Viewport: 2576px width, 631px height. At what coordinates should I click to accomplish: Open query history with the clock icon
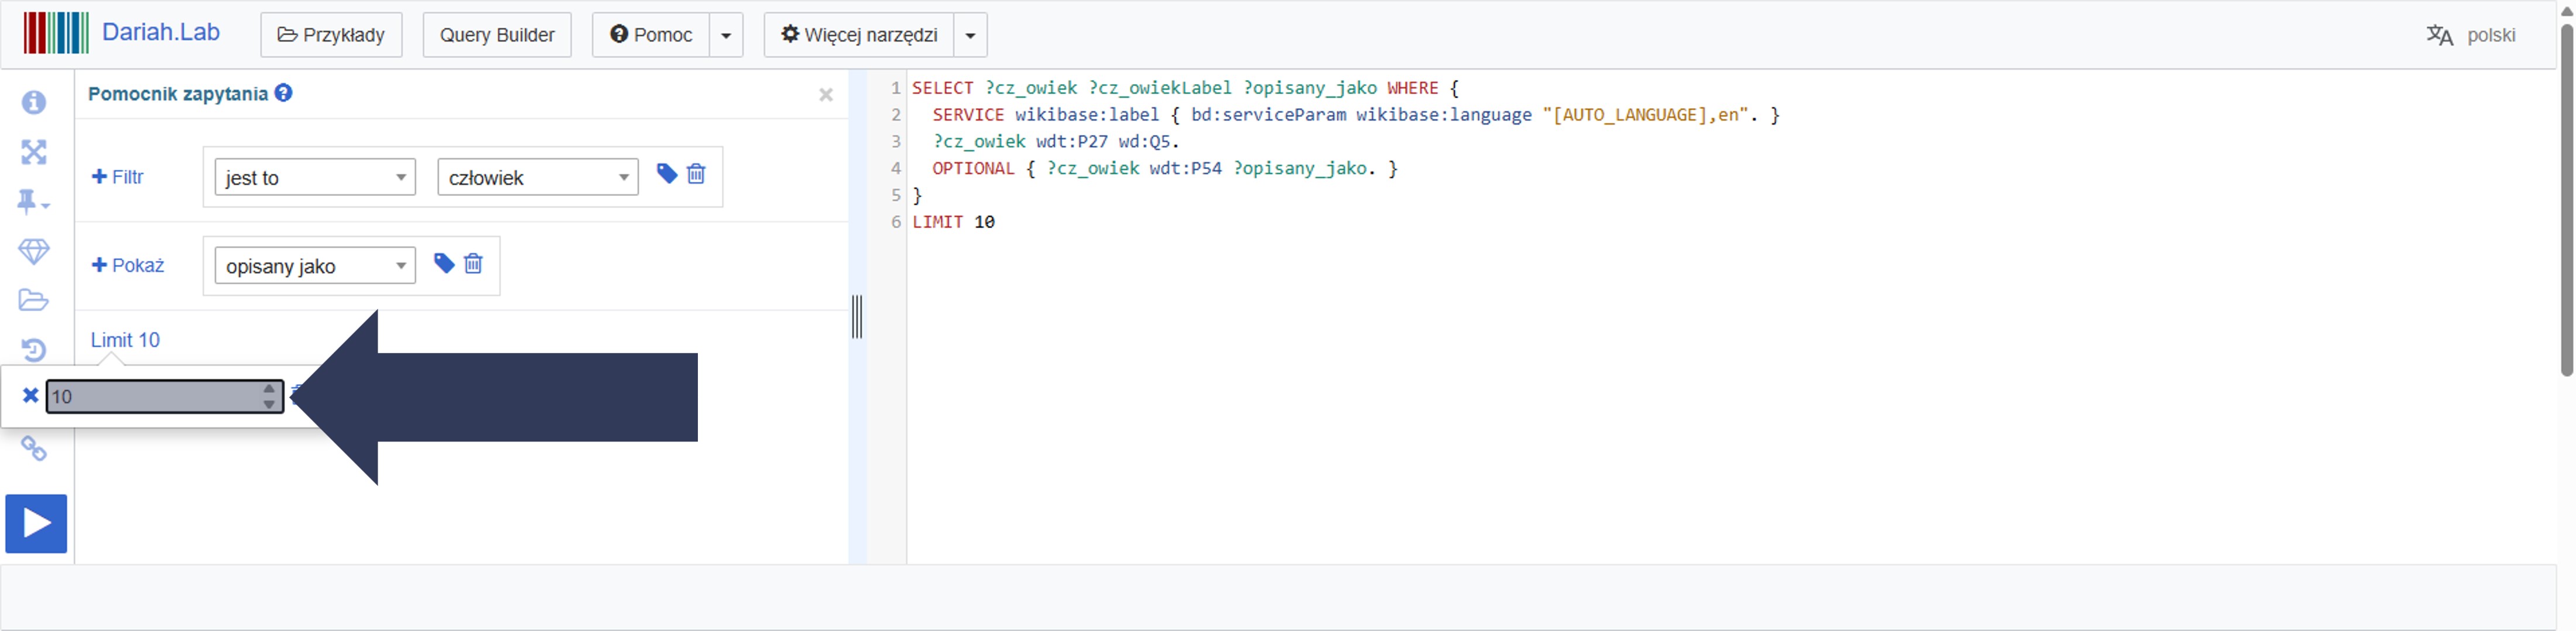coord(34,350)
